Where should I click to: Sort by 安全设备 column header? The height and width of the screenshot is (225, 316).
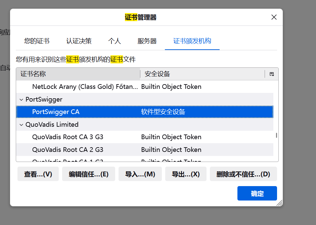202,74
